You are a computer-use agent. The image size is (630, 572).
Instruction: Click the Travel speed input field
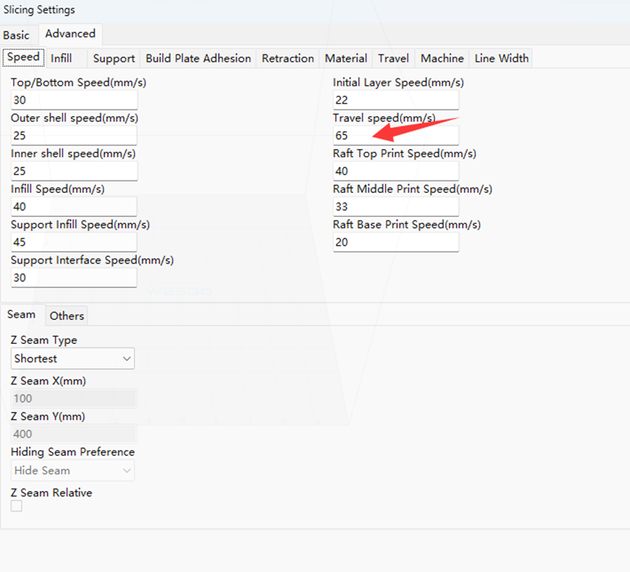pos(395,135)
